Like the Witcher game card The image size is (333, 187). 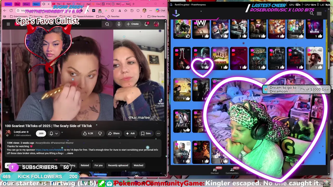pyautogui.click(x=188, y=161)
